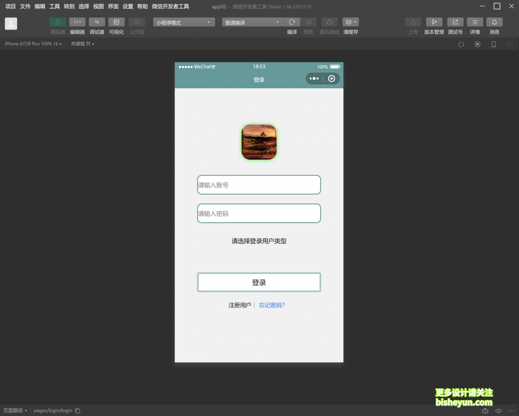The height and width of the screenshot is (416, 519).
Task: Open the 设置 menu
Action: coord(128,6)
